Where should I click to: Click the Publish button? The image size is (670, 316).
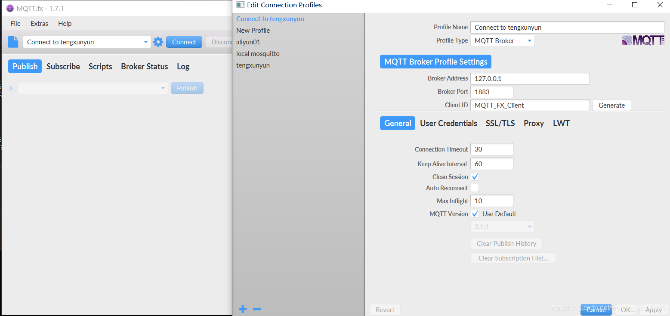tap(187, 88)
